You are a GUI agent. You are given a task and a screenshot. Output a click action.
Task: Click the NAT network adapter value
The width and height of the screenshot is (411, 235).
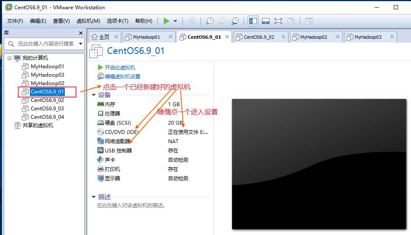173,142
